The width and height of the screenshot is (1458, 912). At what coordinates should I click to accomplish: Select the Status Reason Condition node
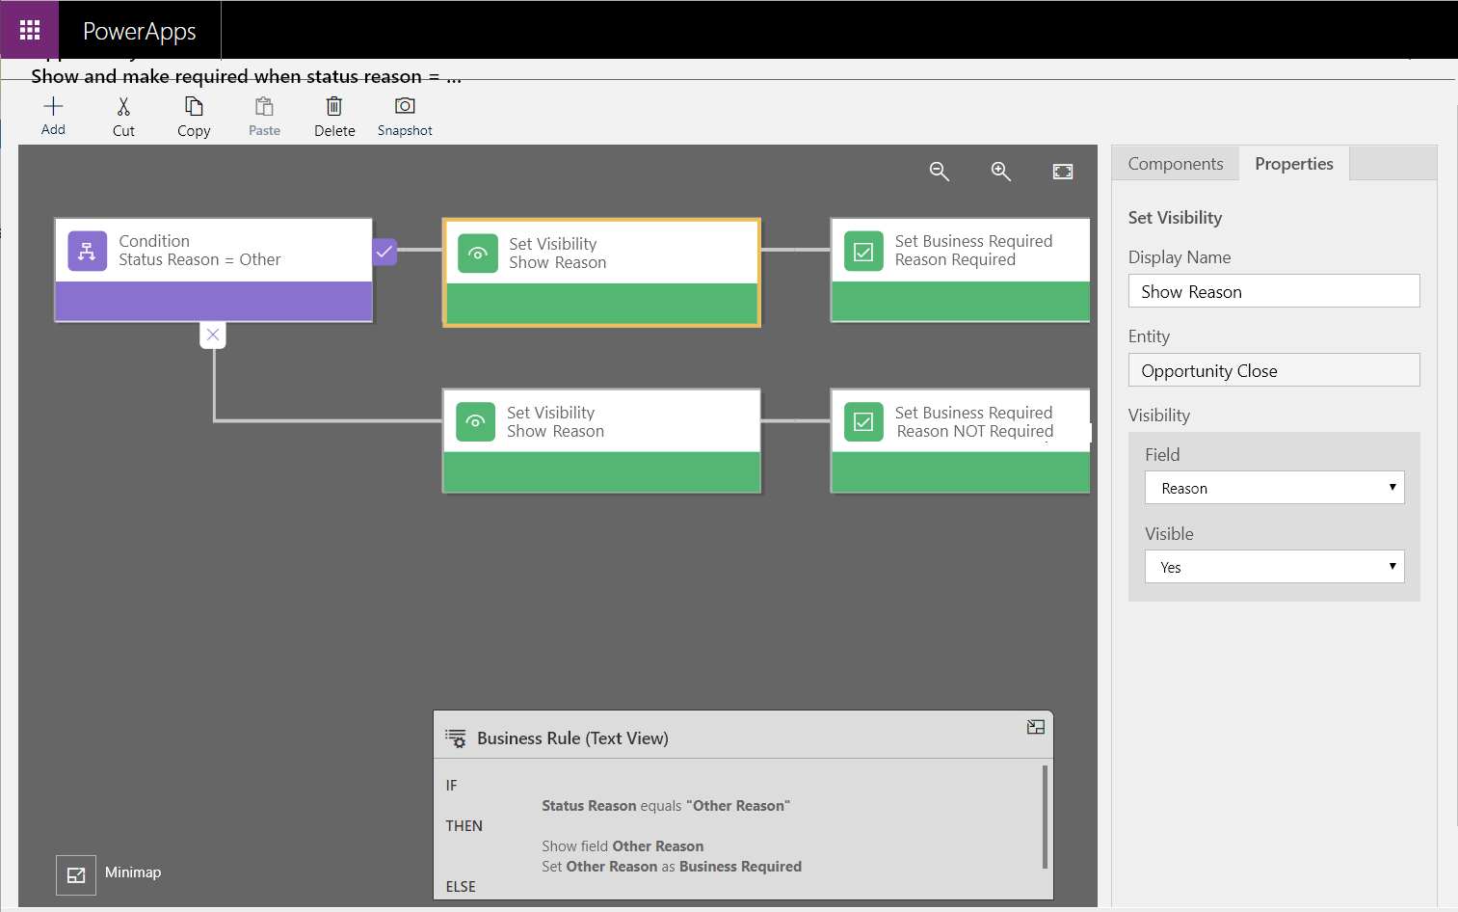[x=213, y=269]
